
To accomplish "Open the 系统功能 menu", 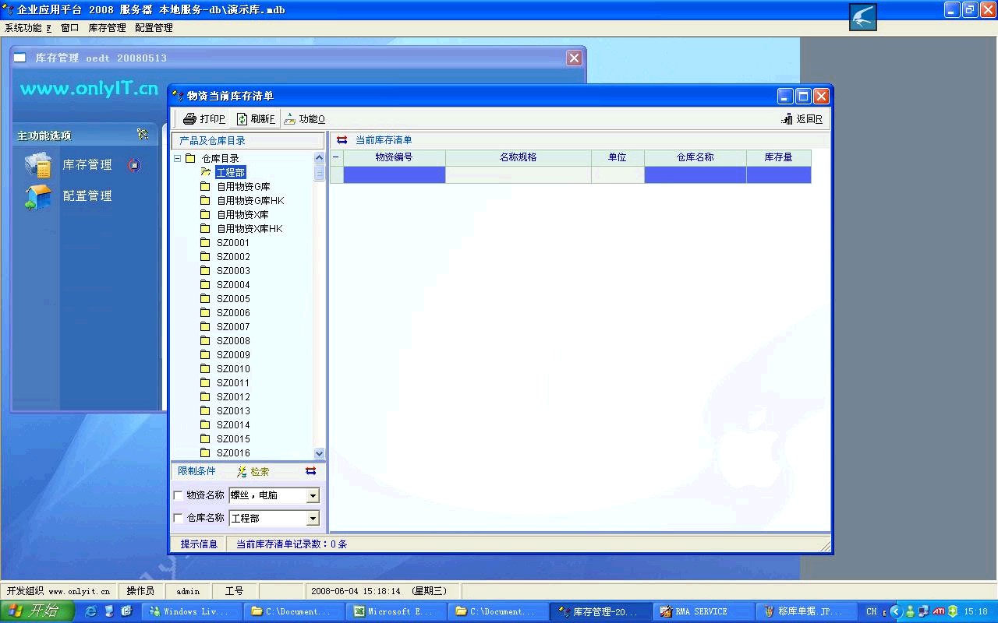I will tap(27, 27).
